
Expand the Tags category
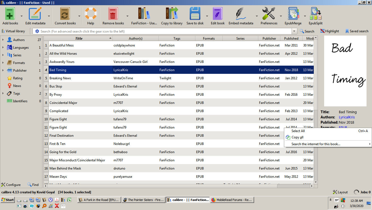3,94
